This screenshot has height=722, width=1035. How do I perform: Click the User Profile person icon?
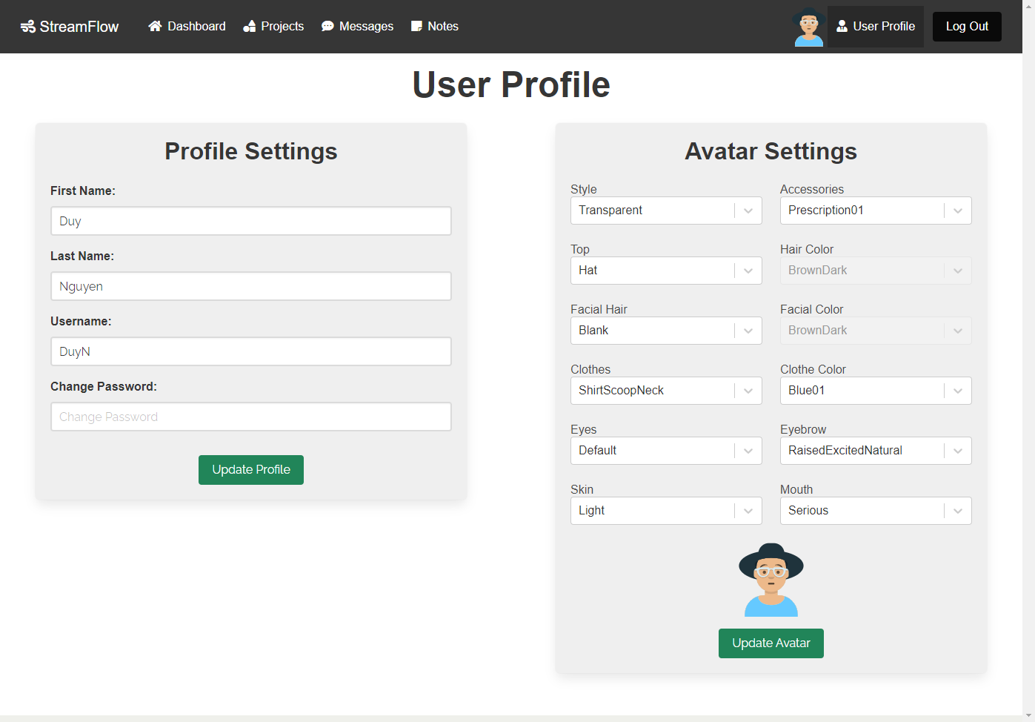pyautogui.click(x=842, y=26)
